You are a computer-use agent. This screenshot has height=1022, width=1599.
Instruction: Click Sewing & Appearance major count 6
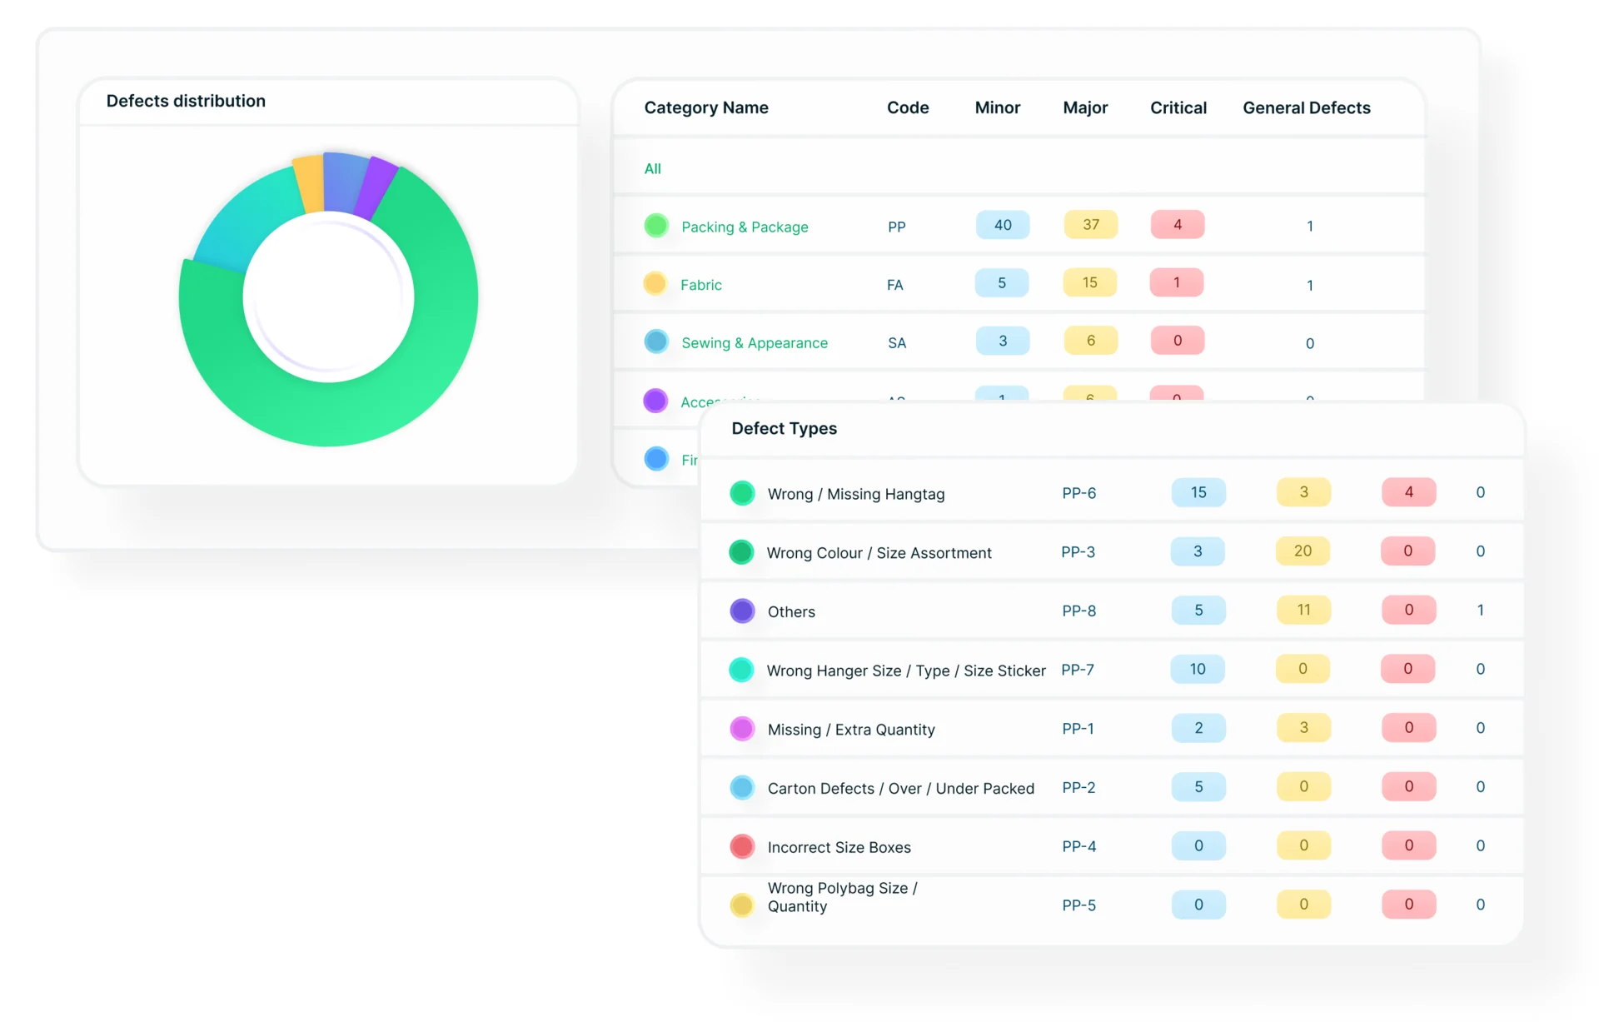click(1091, 341)
